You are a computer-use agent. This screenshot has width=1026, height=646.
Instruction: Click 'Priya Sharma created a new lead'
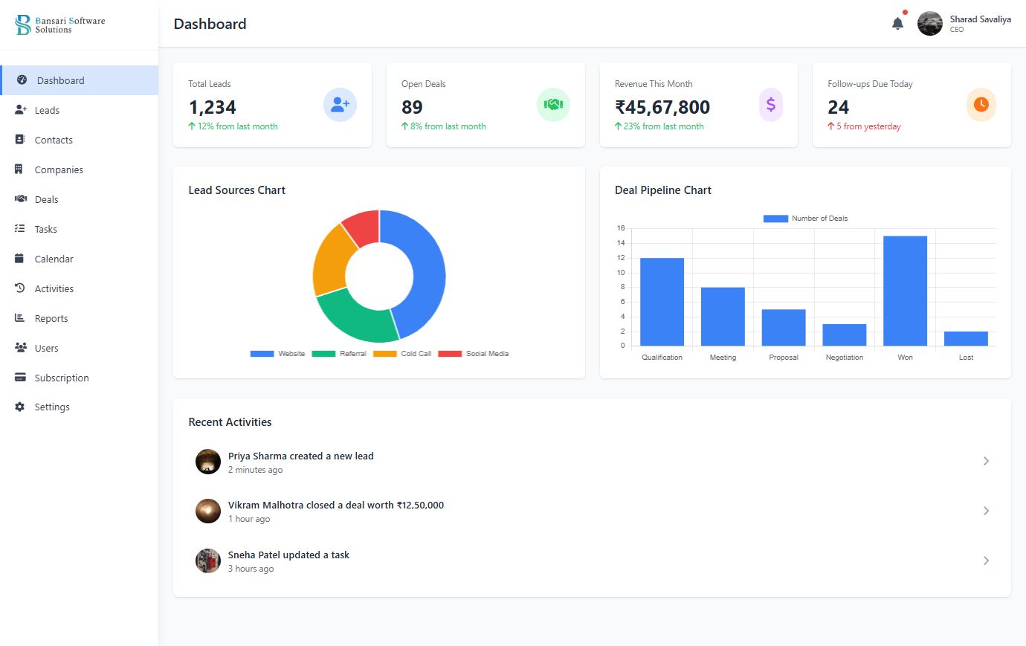tap(301, 456)
